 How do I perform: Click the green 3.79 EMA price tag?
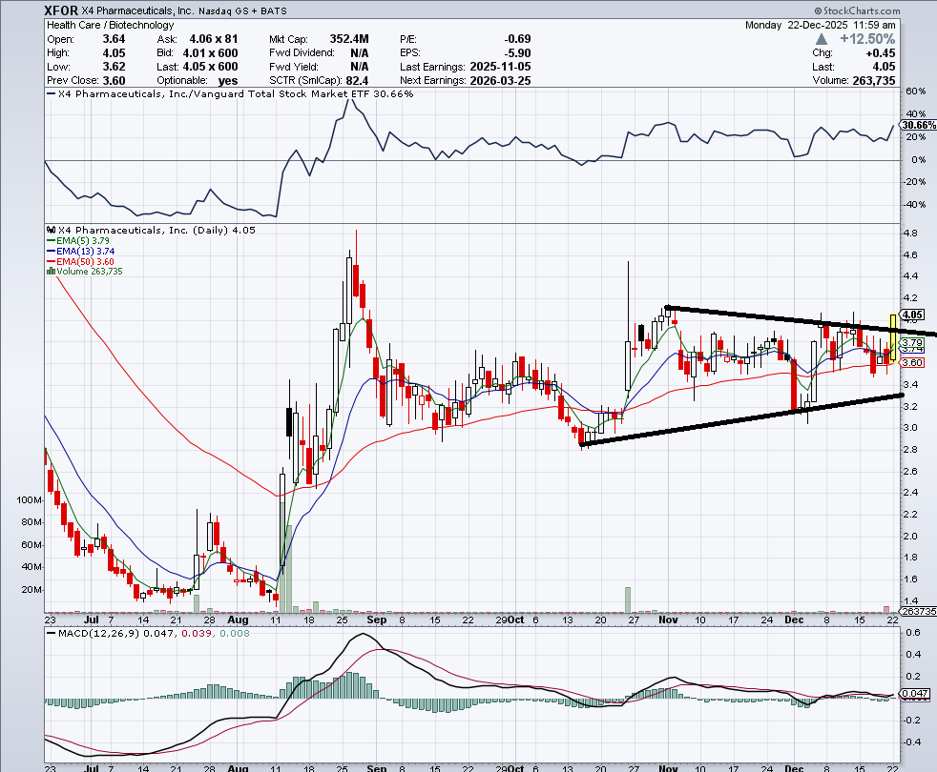pos(912,343)
